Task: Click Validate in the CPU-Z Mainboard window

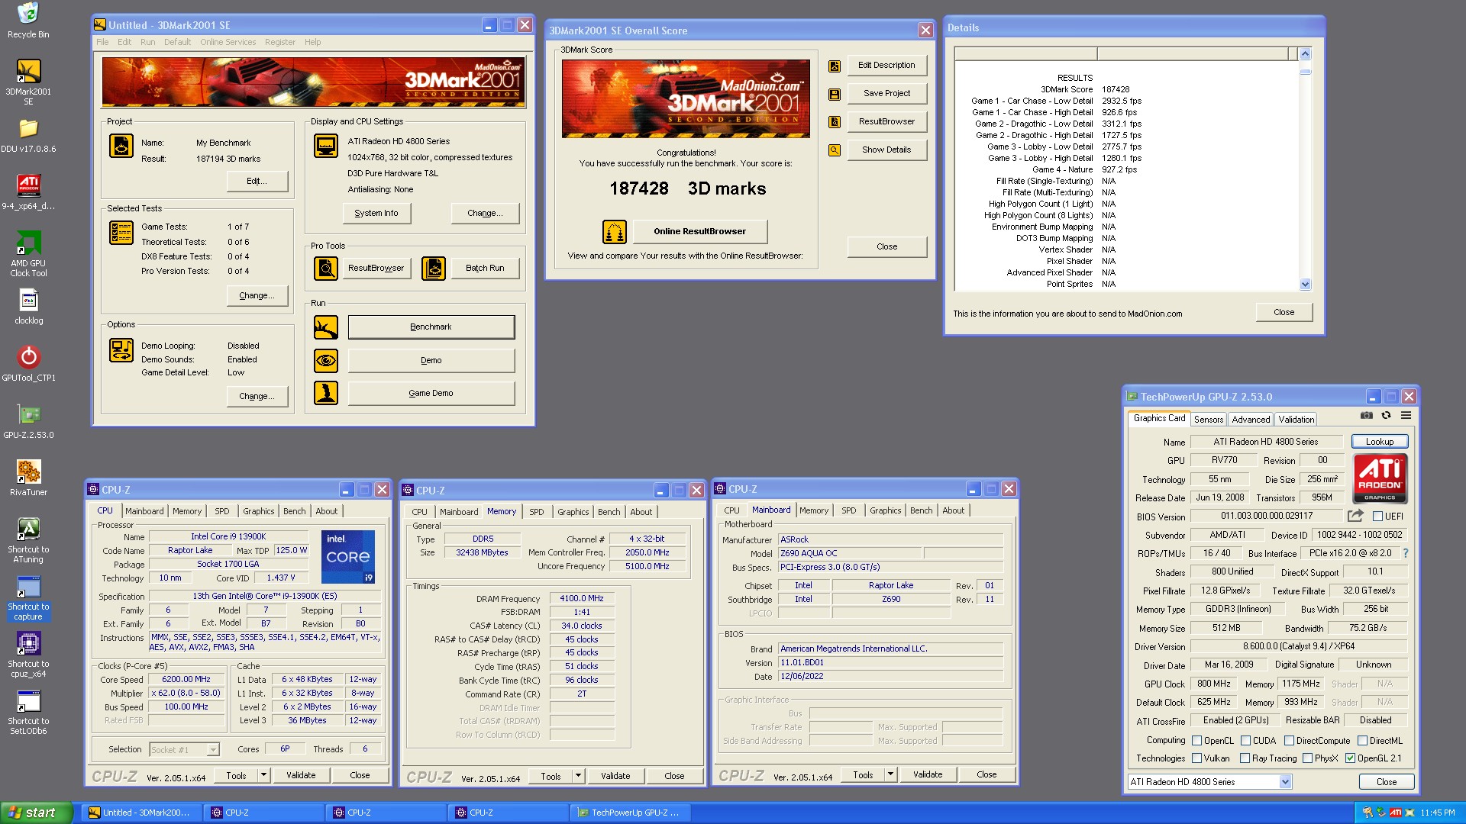Action: pyautogui.click(x=928, y=774)
